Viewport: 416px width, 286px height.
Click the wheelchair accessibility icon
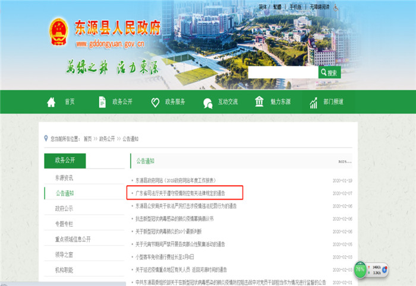[x=336, y=8]
